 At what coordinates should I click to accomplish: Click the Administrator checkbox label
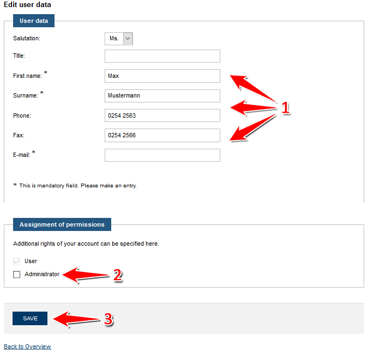pyautogui.click(x=42, y=274)
